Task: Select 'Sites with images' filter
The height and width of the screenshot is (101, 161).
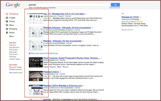Action: pyautogui.click(x=16, y=67)
